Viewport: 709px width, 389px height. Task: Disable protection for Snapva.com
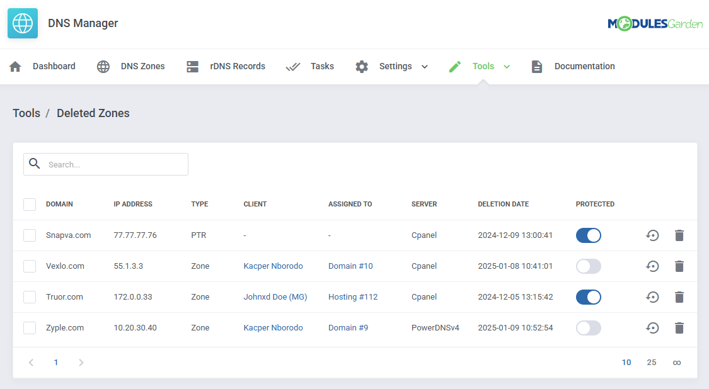pyautogui.click(x=588, y=235)
